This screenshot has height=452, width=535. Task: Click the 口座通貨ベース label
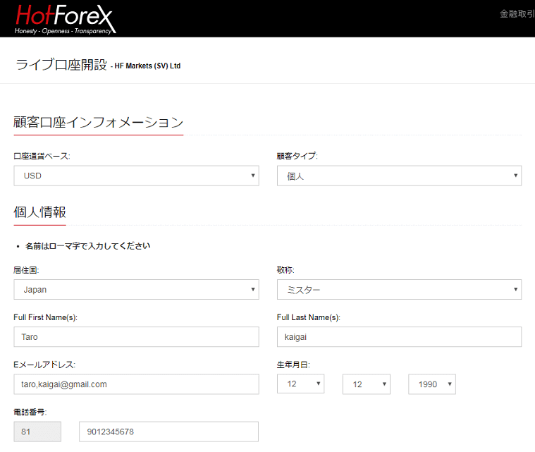[x=42, y=156]
